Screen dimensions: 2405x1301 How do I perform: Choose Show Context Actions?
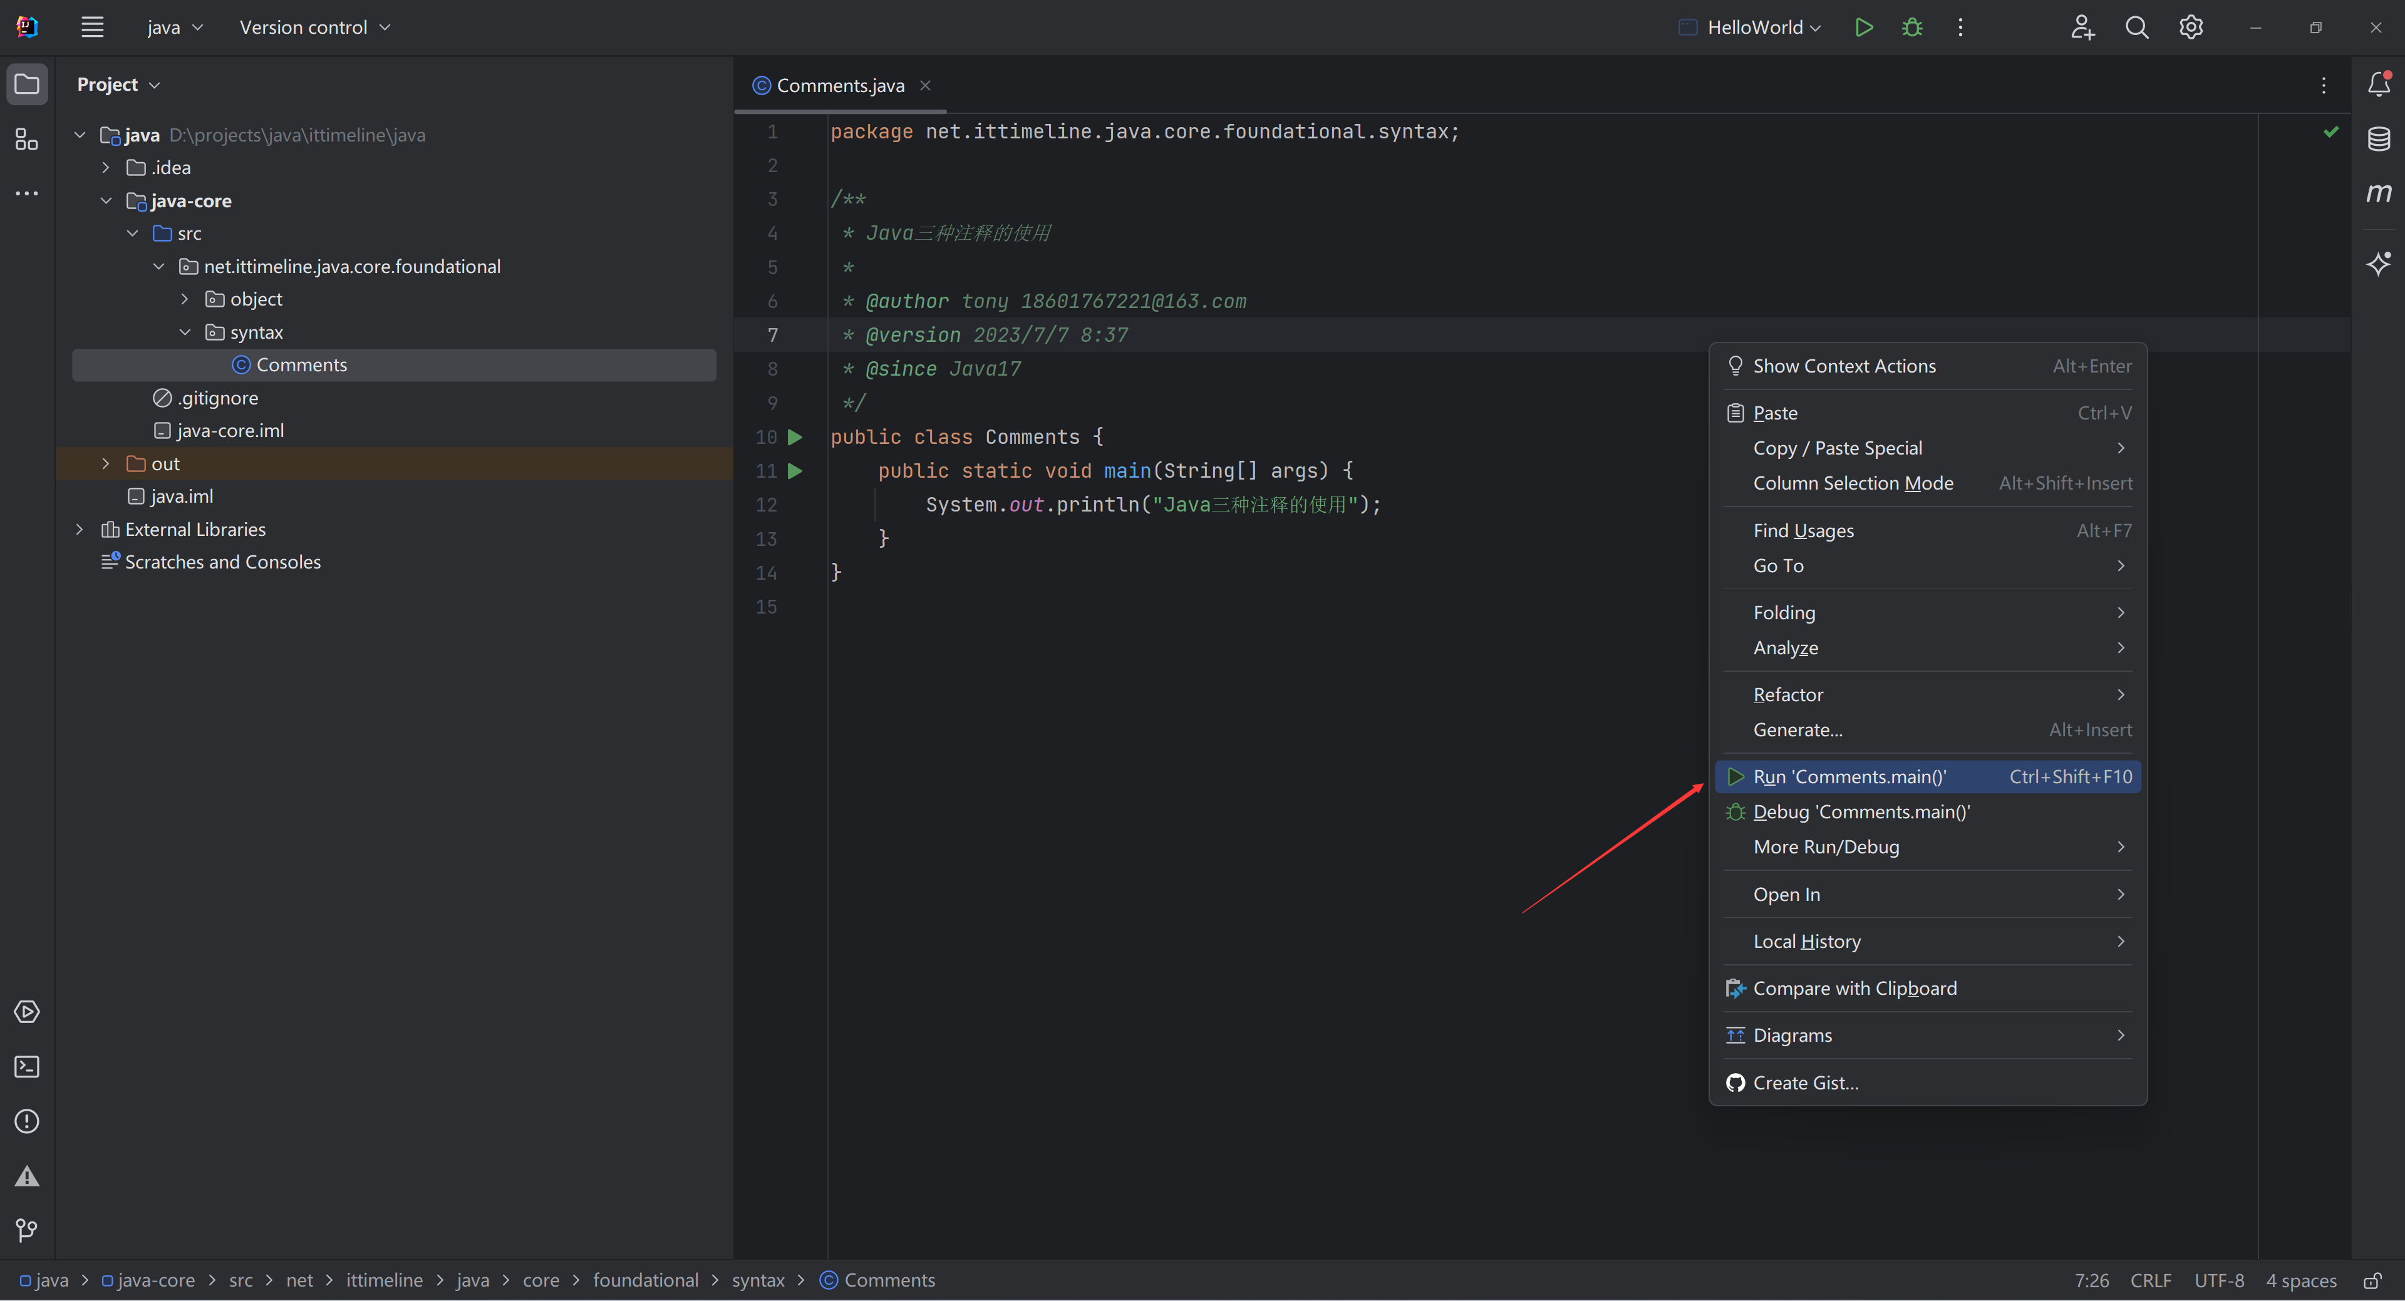[1927, 366]
